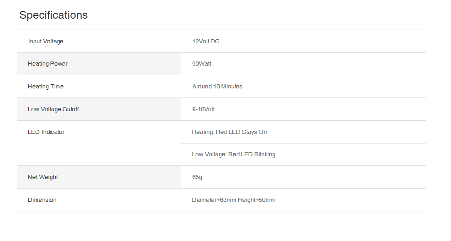This screenshot has width=451, height=241.
Task: Click the Low Voltage: prefix in LED value
Action: click(209, 154)
